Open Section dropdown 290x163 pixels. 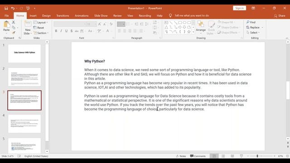(x=41, y=33)
